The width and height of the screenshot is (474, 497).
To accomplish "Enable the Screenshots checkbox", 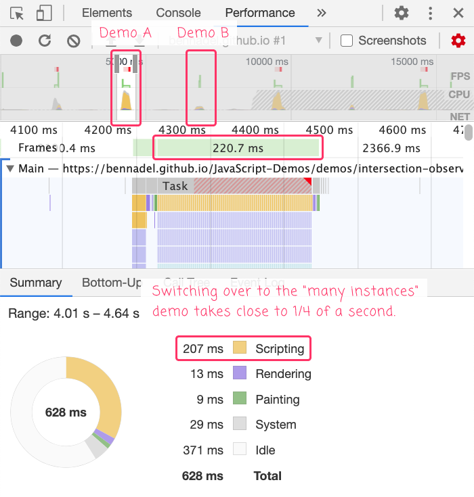I will [347, 41].
